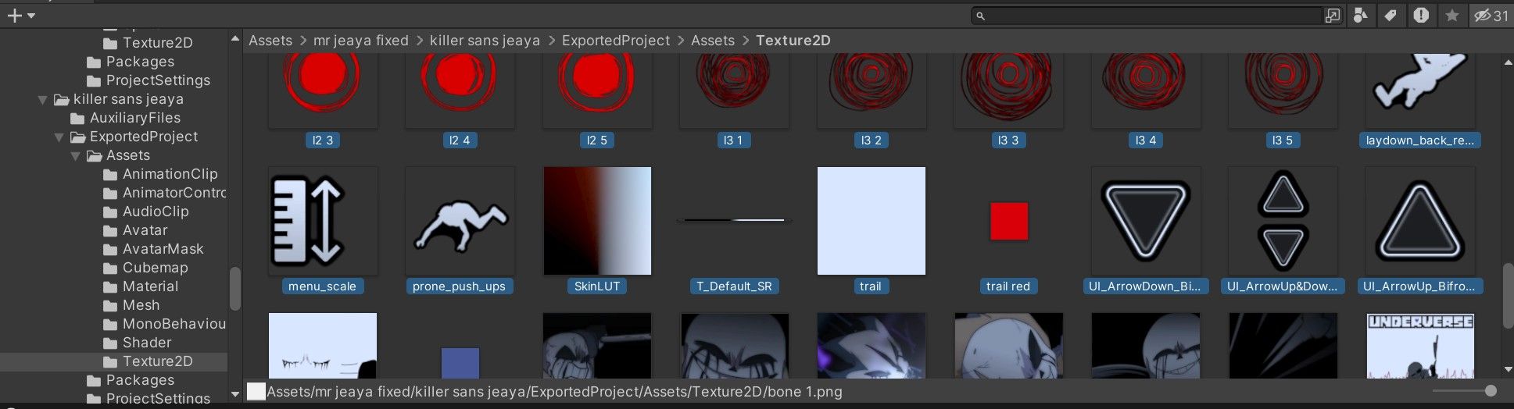Select the 'l3 1' scribble texture
Screen dimensions: 1514x409
(734, 90)
